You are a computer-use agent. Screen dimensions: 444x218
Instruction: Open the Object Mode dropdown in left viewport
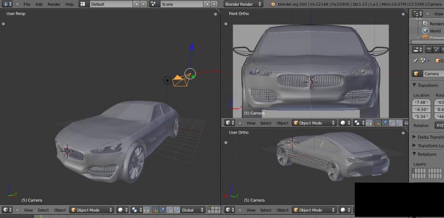pos(91,210)
